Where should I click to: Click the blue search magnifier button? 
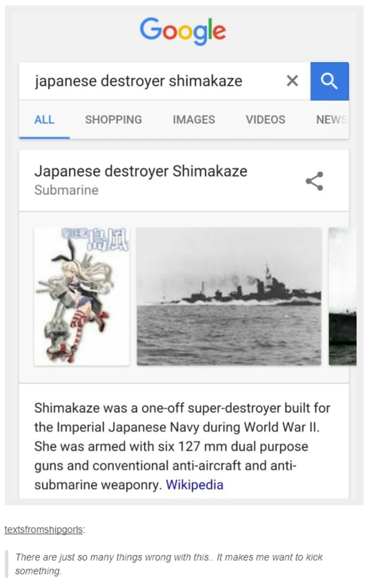coord(330,81)
